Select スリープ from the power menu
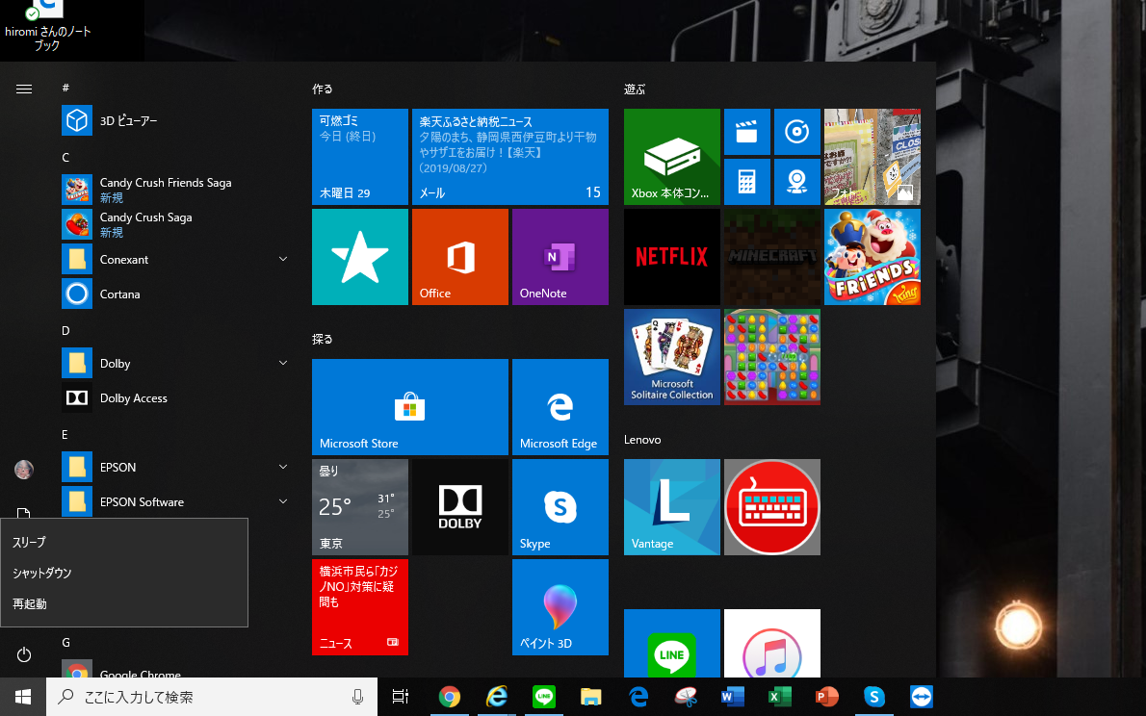Screen dimensions: 1146x716 coord(124,542)
